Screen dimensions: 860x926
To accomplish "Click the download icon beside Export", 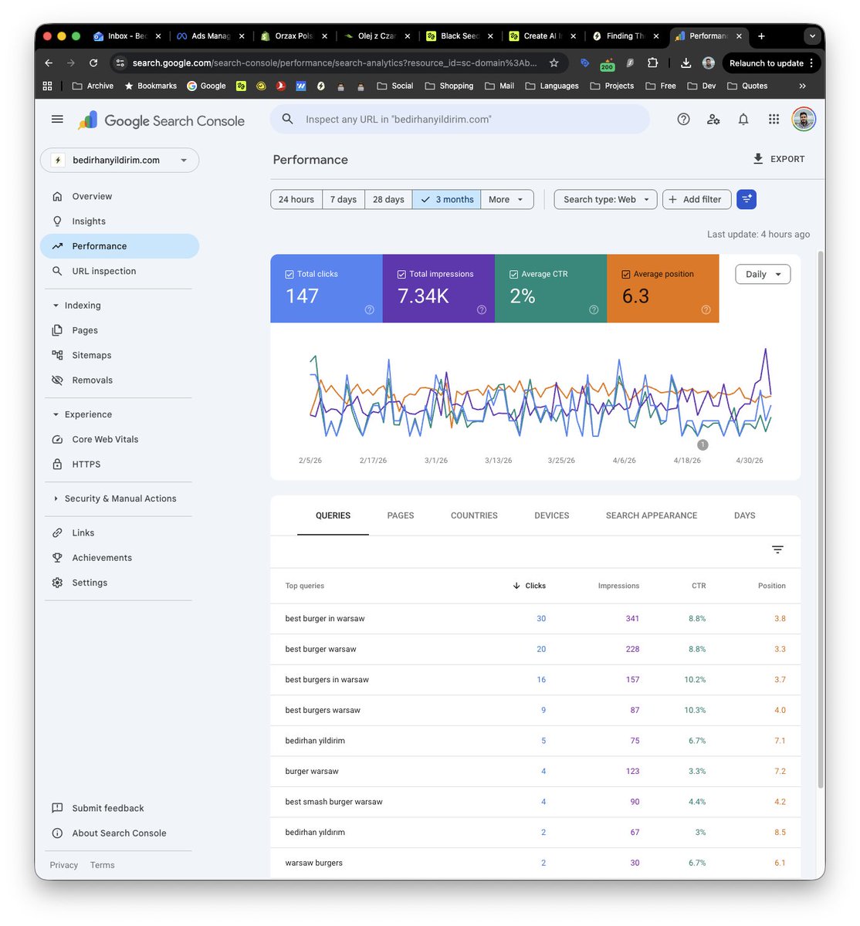I will point(758,158).
